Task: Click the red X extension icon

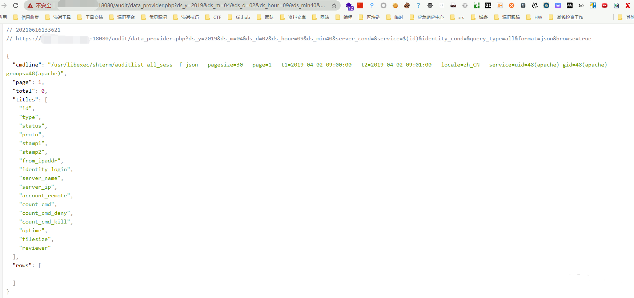Action: 627,5
